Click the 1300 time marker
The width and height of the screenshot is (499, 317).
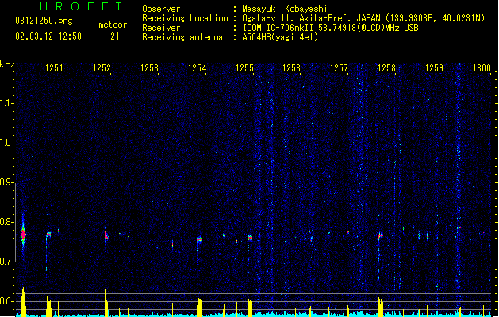[x=482, y=68]
